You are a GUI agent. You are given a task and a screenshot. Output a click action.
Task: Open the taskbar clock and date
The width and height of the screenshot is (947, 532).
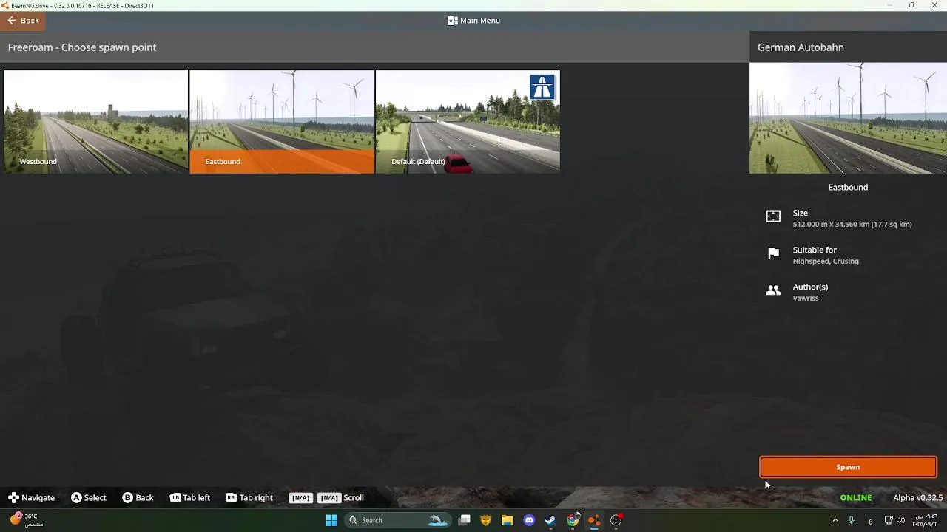(925, 520)
